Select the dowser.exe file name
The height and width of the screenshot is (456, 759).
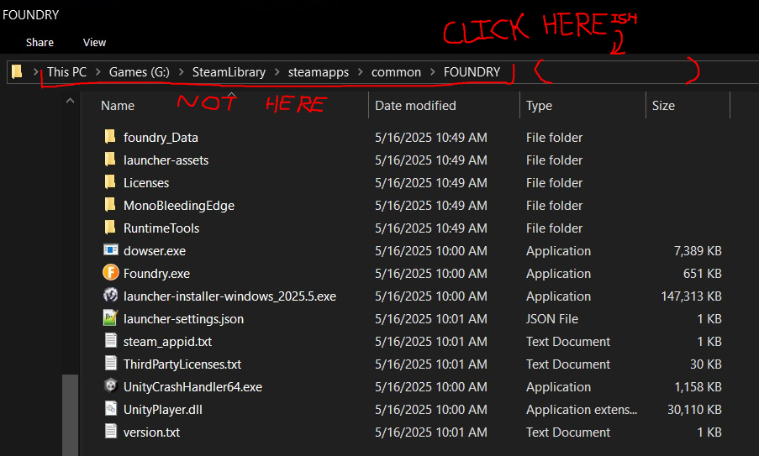[x=155, y=251]
